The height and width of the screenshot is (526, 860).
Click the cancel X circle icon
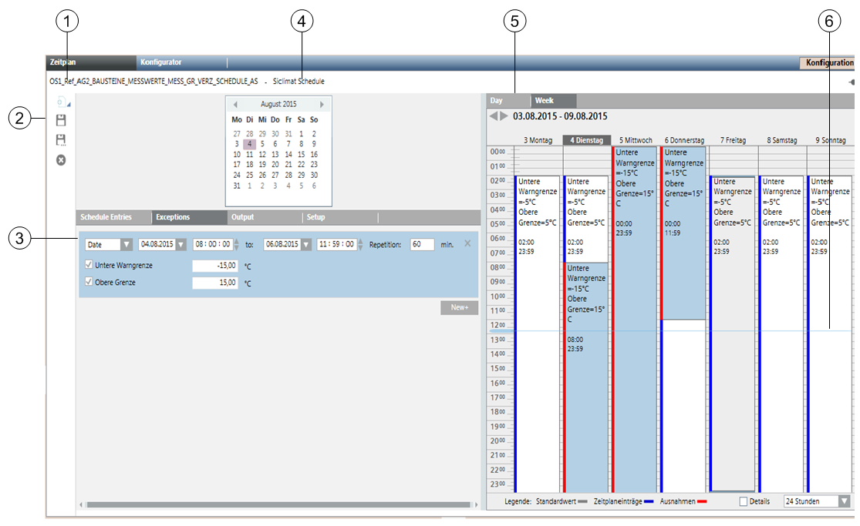pyautogui.click(x=61, y=160)
